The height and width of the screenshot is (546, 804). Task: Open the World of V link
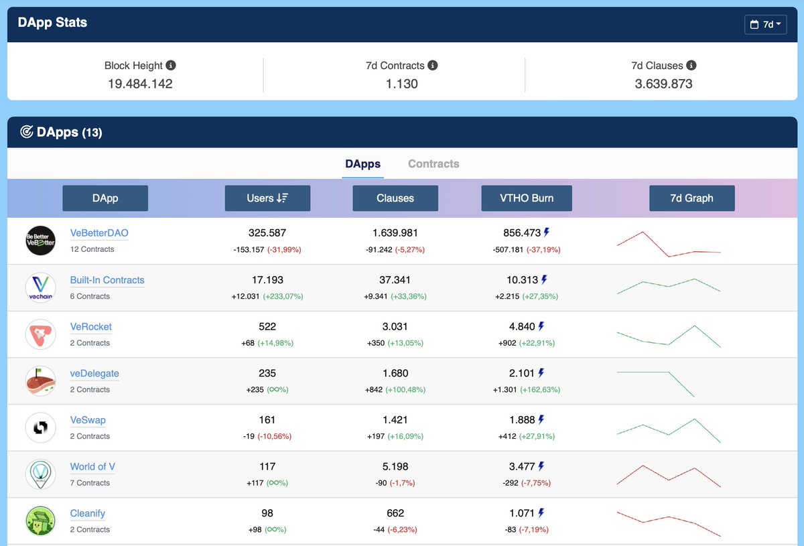92,468
